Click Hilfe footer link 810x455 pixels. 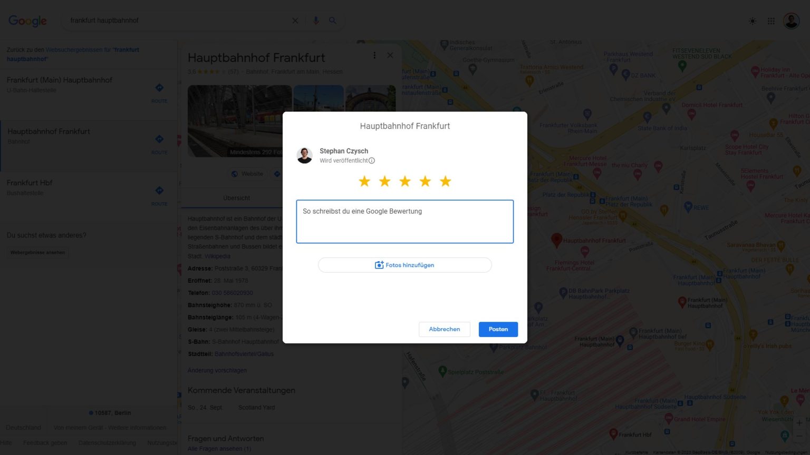6,443
